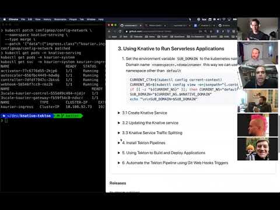280x210 pixels.
Task: Open the File menu
Action: tap(23, 19)
